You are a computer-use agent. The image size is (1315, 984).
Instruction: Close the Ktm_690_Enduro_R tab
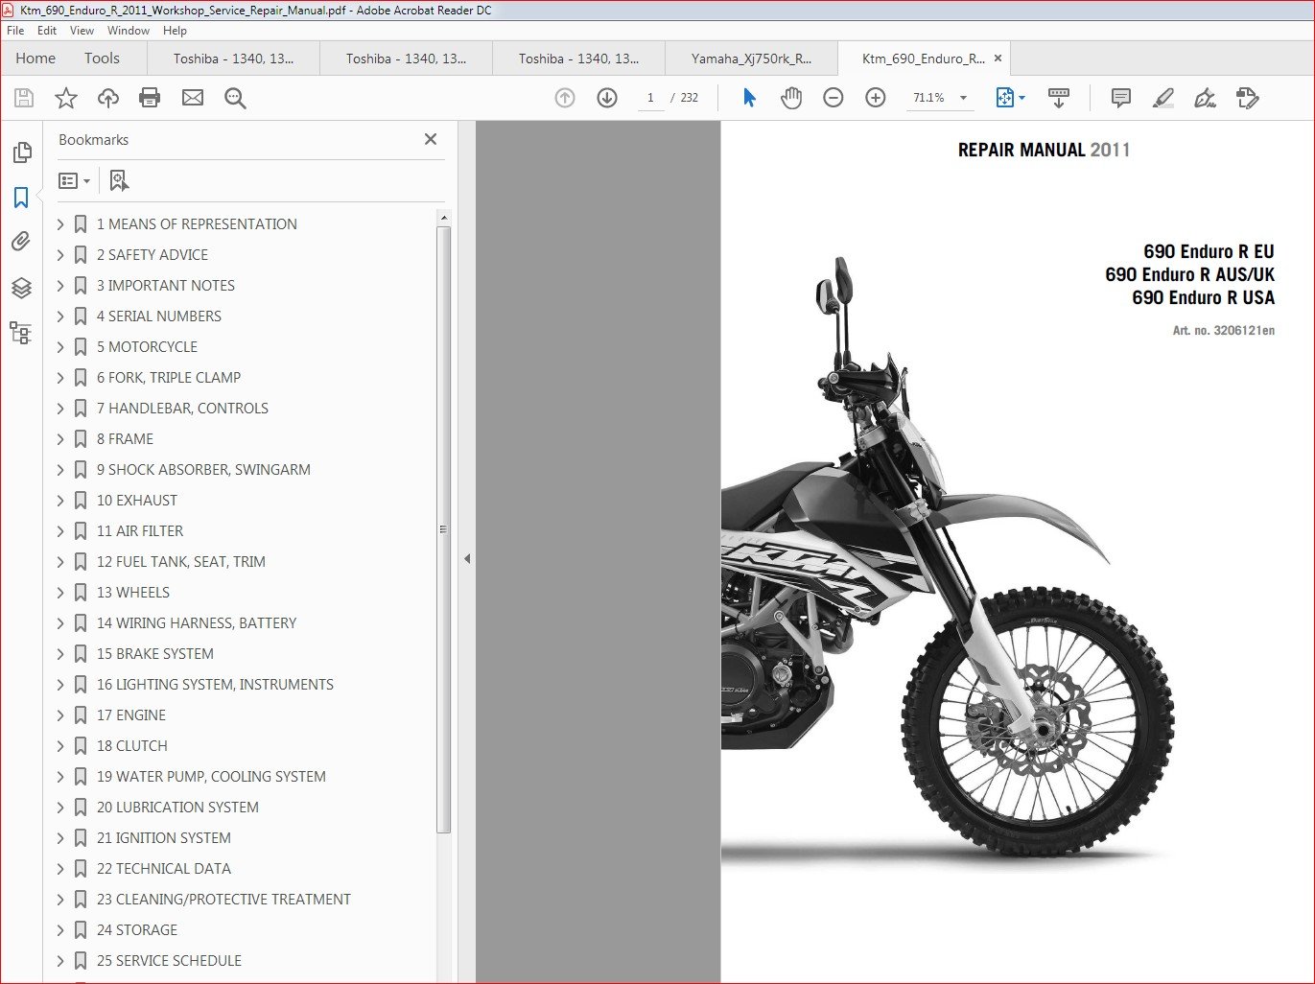coord(998,59)
